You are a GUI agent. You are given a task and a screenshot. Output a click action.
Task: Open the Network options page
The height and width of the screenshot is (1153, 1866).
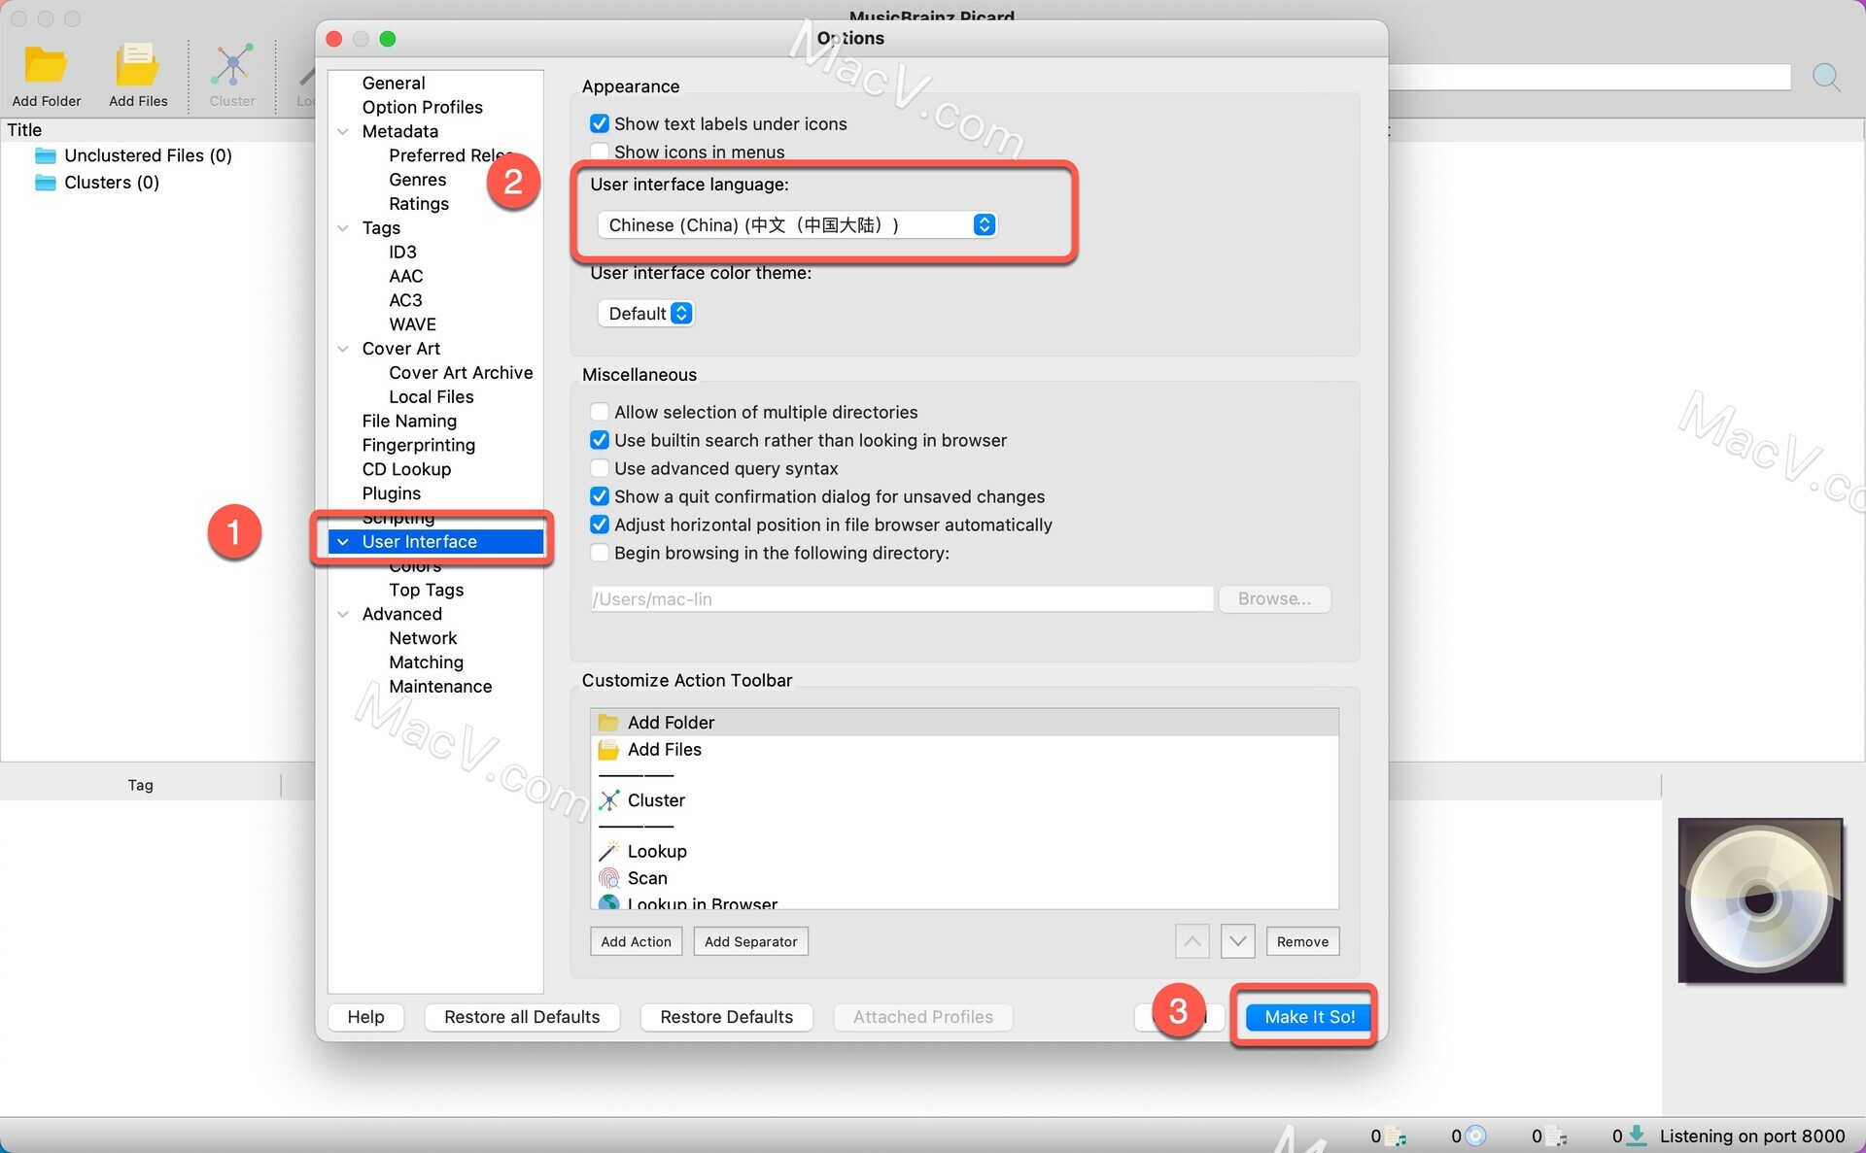(423, 638)
